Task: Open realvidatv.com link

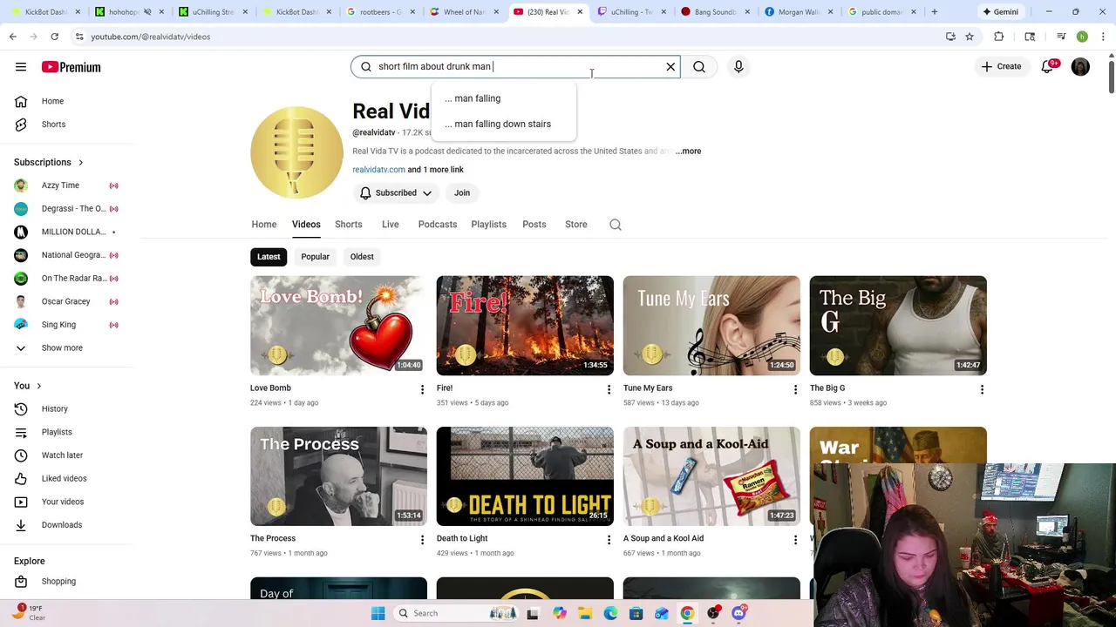Action: coord(378,170)
